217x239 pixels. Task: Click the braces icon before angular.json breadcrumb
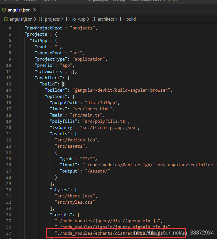point(6,19)
